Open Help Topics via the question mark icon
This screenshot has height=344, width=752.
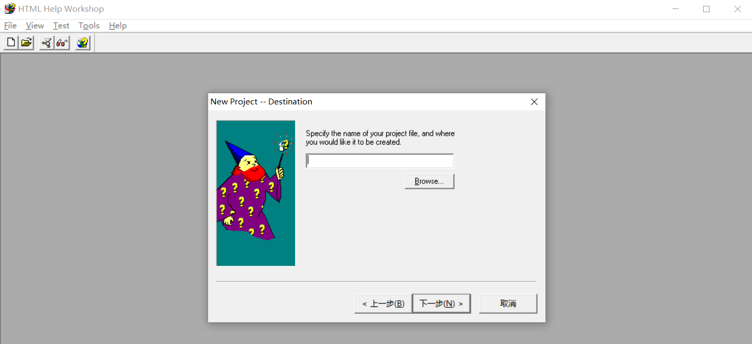tap(82, 42)
